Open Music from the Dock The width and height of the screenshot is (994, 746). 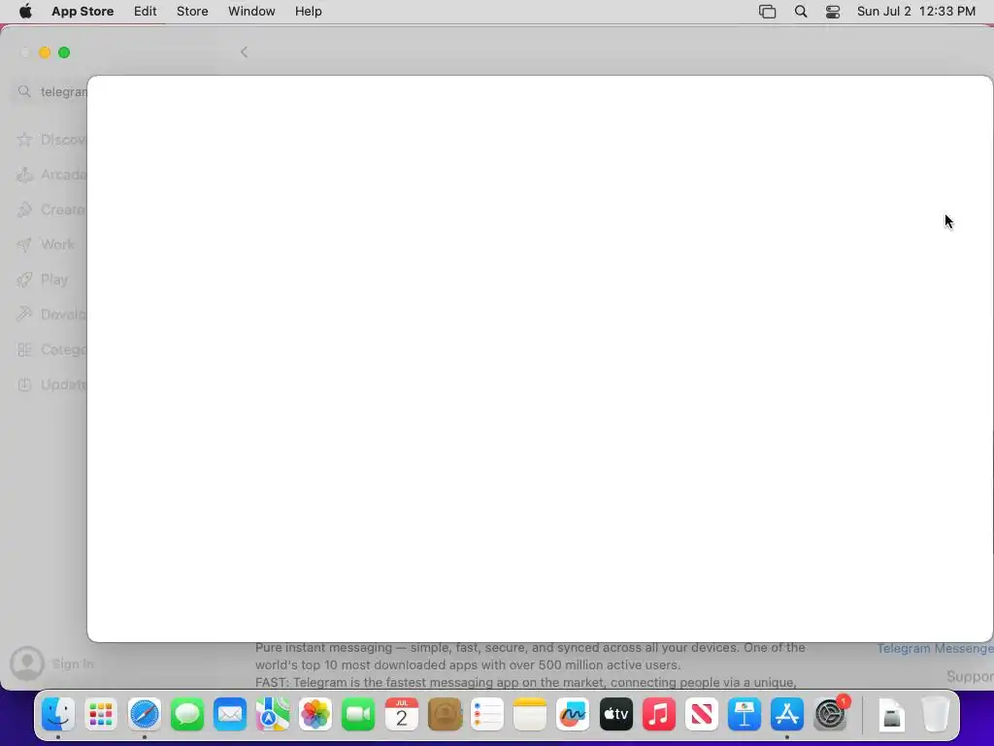coord(659,714)
